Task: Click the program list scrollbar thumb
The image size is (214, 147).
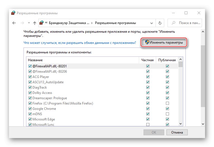Action: (180, 64)
